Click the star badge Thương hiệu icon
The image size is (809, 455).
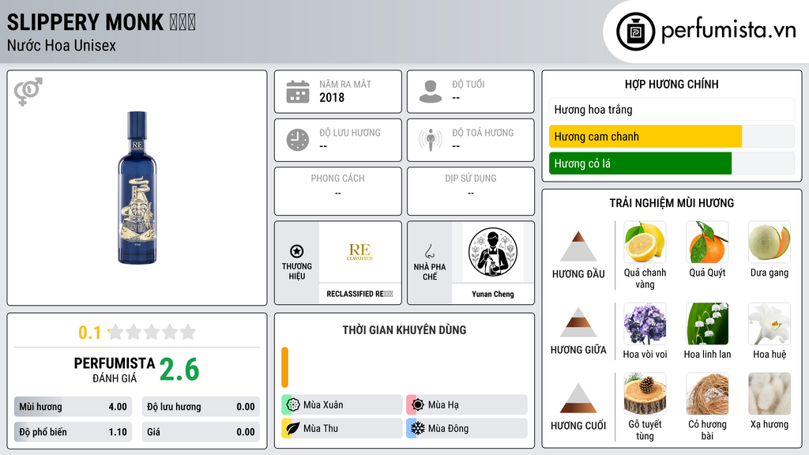[297, 251]
